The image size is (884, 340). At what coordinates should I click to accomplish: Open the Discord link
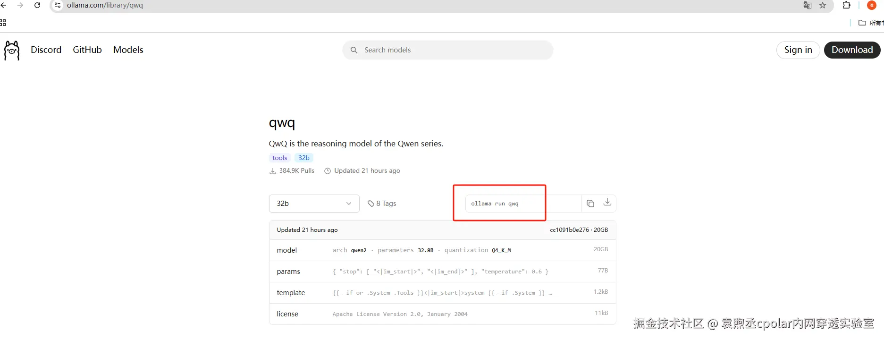(x=46, y=50)
